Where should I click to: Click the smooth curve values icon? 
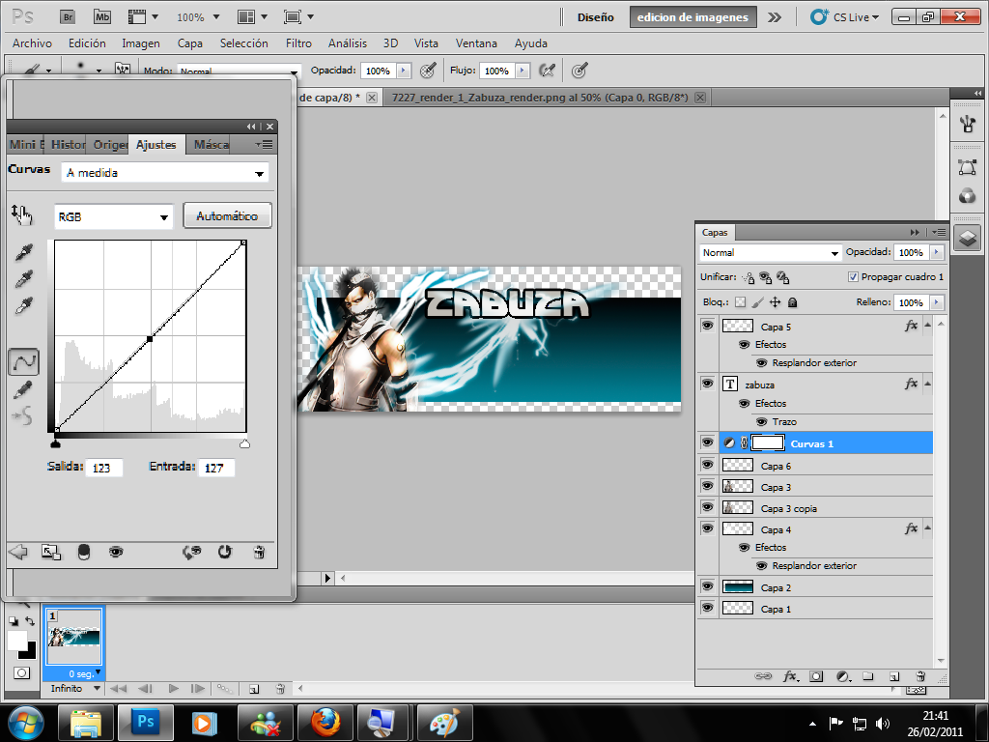tap(23, 415)
